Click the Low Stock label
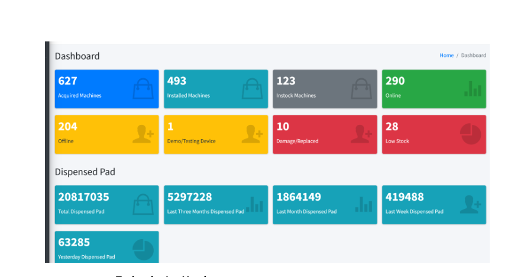Viewport: 524px width, 277px height. [397, 141]
